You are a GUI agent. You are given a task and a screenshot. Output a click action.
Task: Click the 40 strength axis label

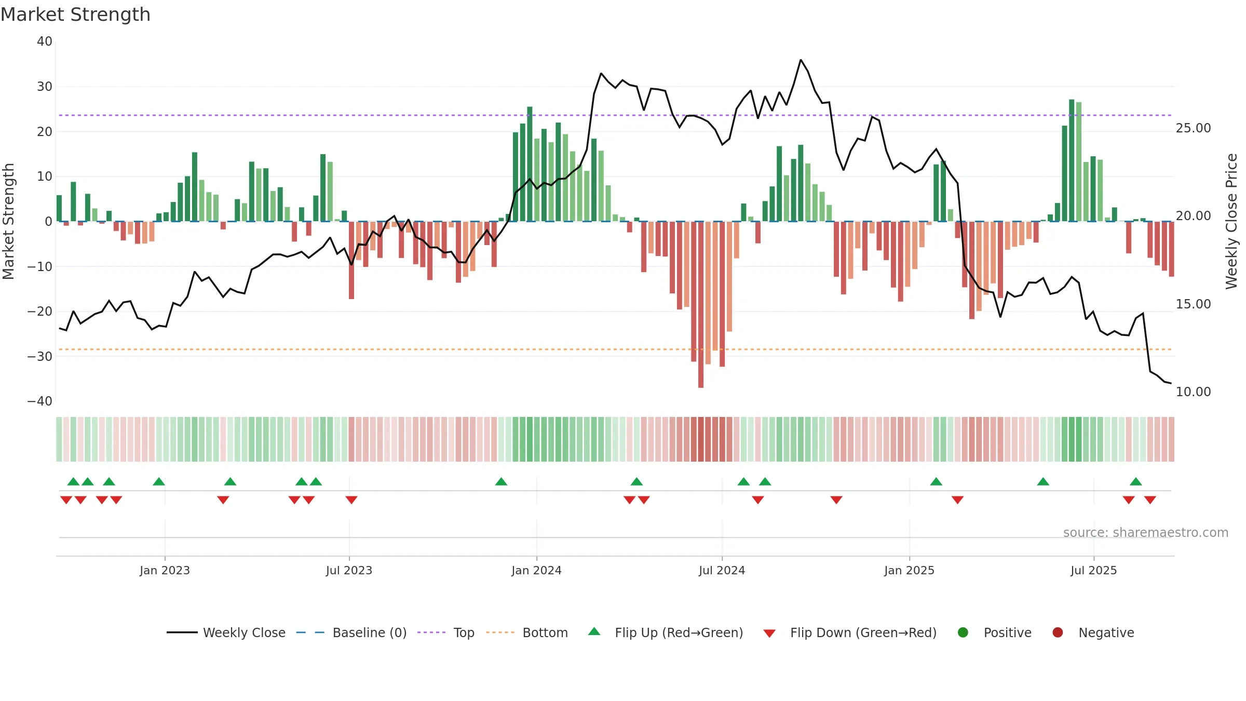45,42
